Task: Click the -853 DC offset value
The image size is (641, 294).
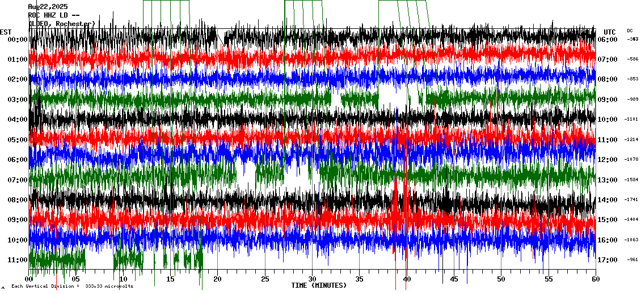Action: pyautogui.click(x=632, y=79)
